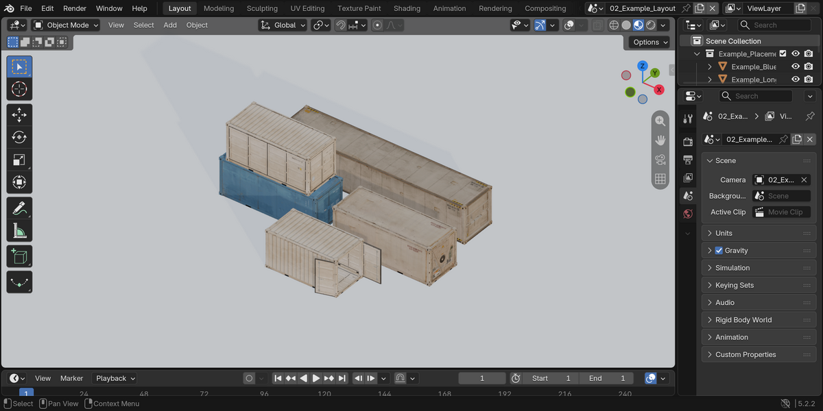The height and width of the screenshot is (411, 823).
Task: Toggle the viewport gizmo display button
Action: [x=540, y=25]
